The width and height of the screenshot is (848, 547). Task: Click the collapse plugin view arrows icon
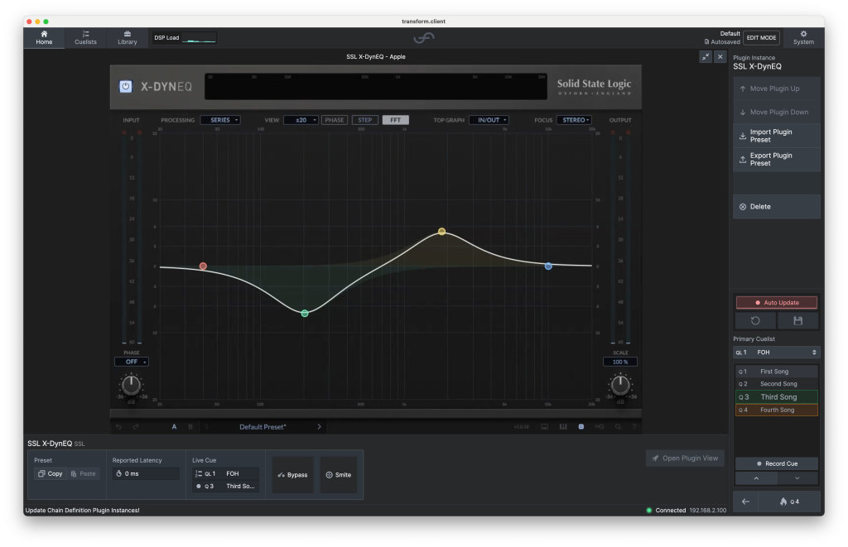click(x=706, y=57)
